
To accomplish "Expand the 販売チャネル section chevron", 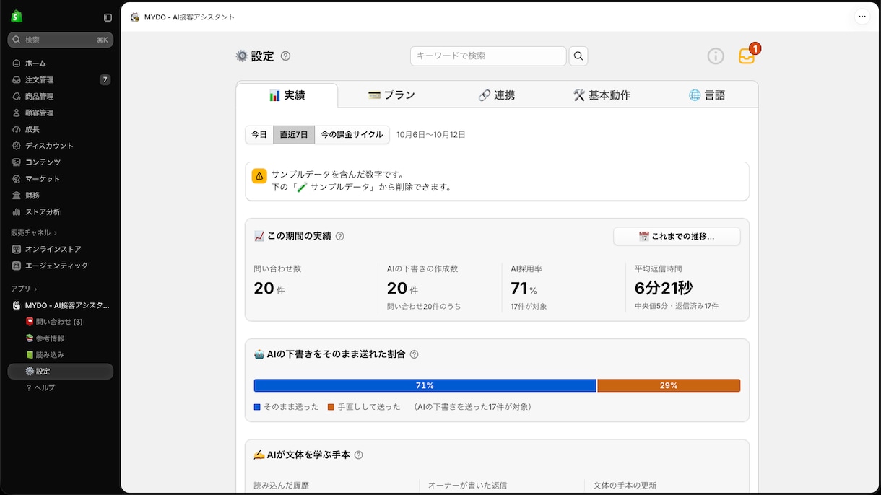I will coord(56,233).
